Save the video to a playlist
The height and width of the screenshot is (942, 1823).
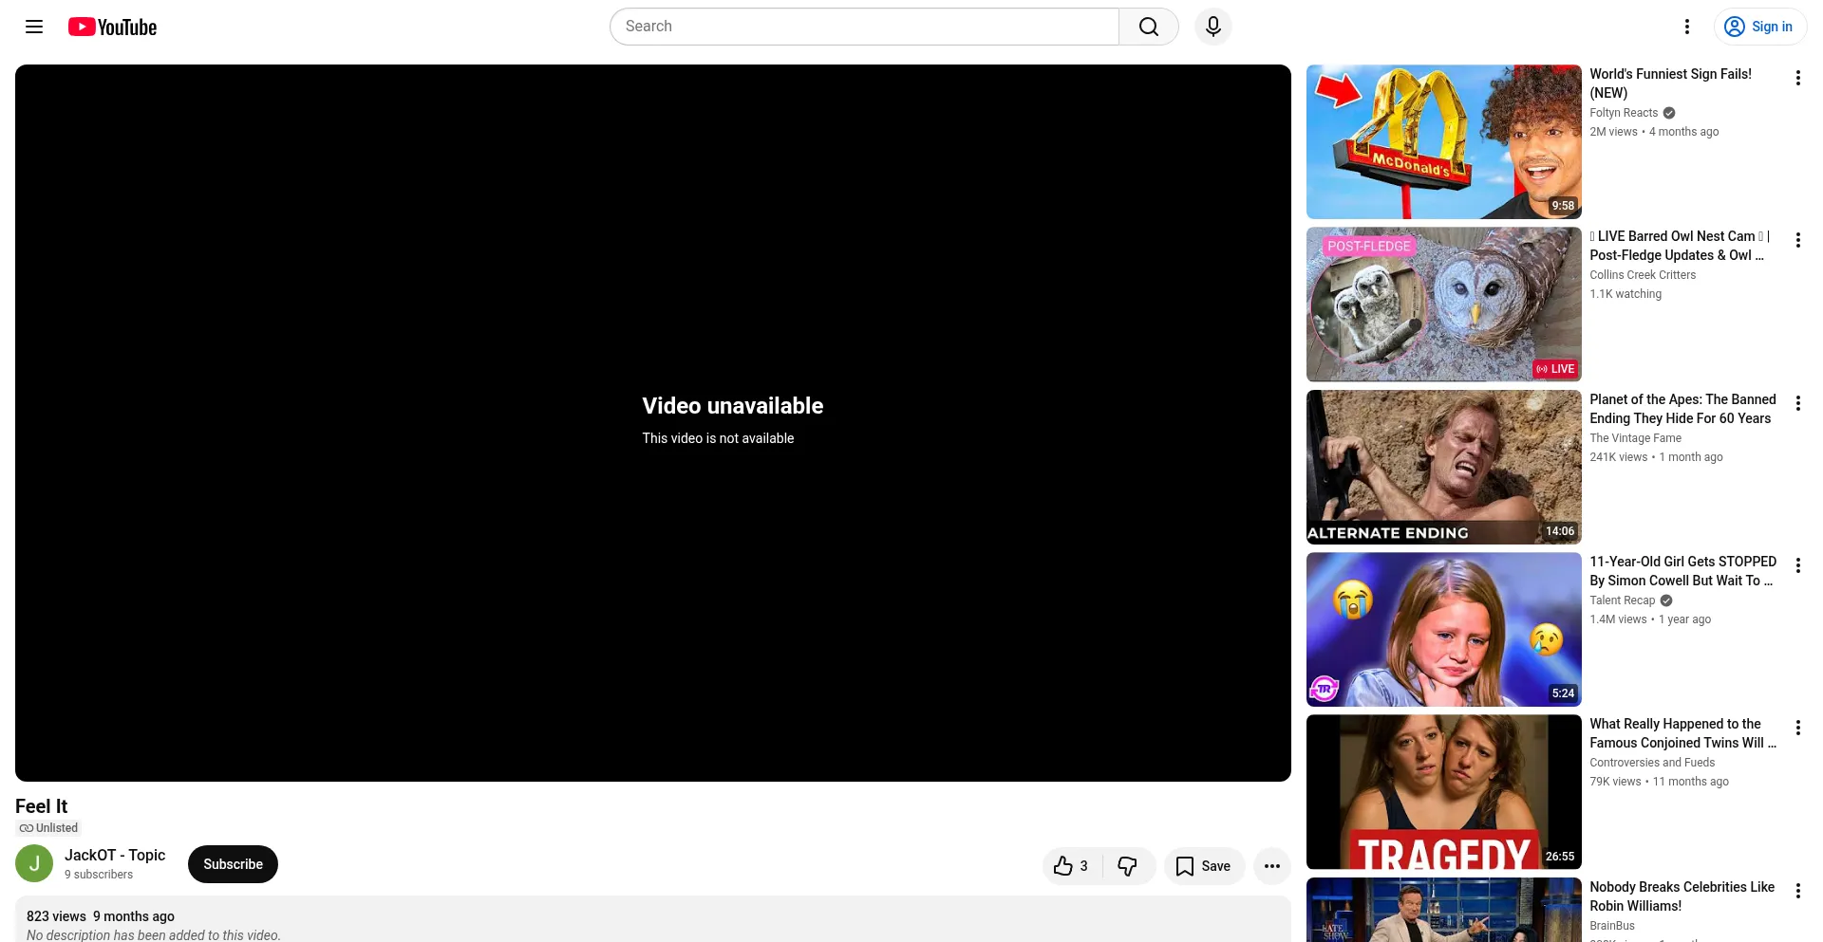pos(1204,866)
